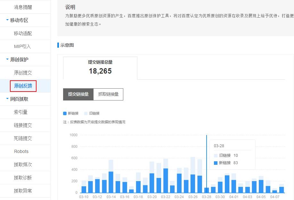The height and width of the screenshot is (200, 294).
Task: Click the 原创保护 section heading text
Action: click(19, 60)
